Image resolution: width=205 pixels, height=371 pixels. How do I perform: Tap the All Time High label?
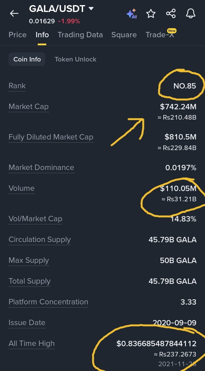tap(32, 343)
